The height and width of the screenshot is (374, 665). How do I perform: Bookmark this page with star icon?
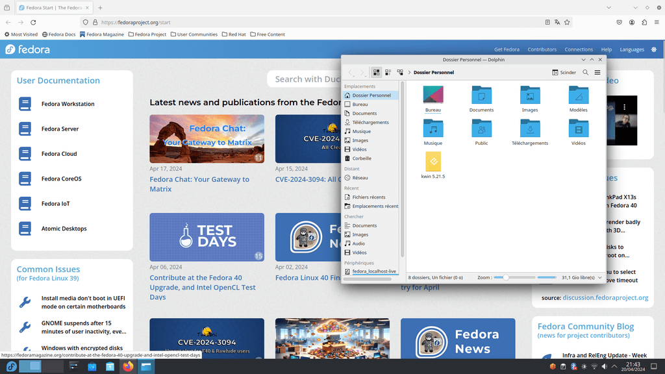click(567, 23)
